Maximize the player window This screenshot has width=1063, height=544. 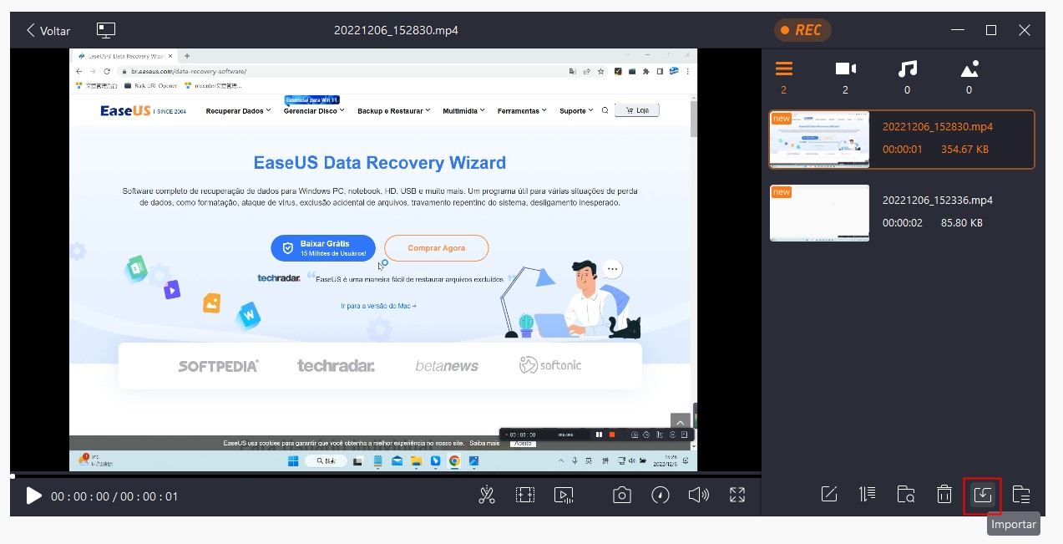tap(991, 30)
